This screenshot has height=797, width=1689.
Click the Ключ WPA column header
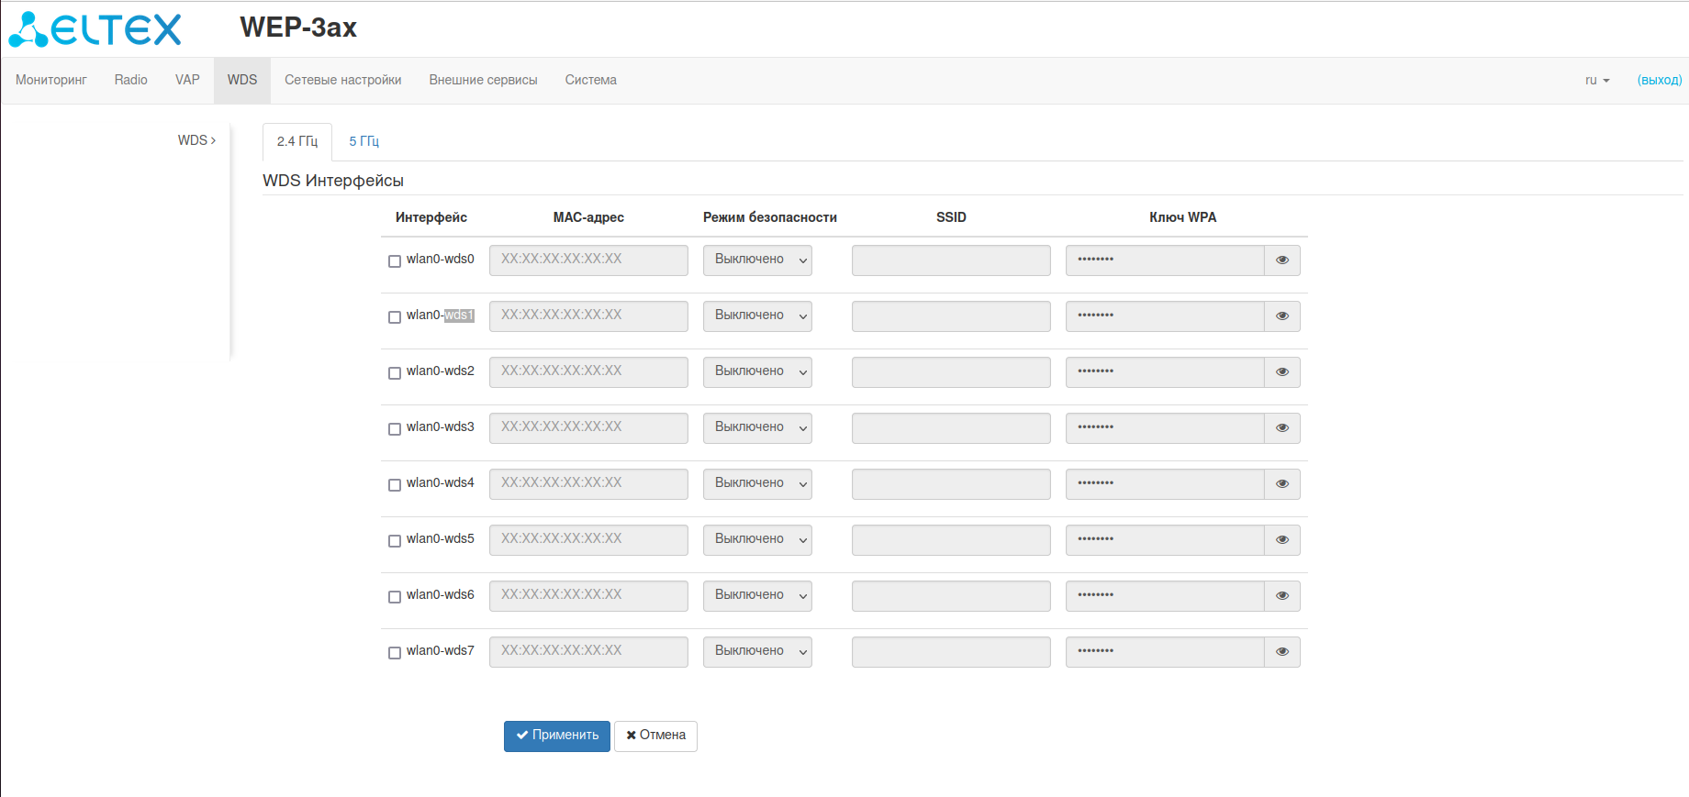1183,217
